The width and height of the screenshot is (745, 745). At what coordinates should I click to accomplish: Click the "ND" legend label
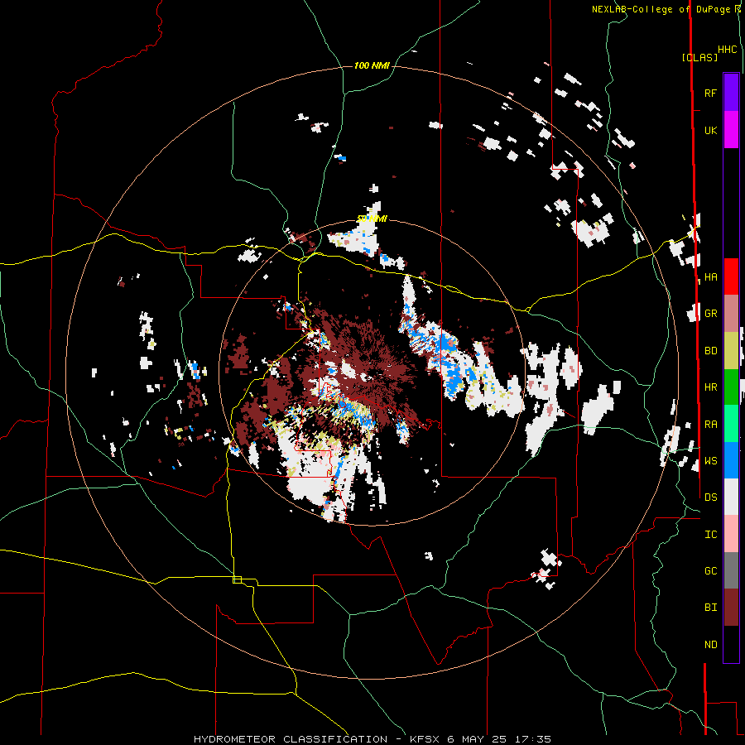click(710, 644)
